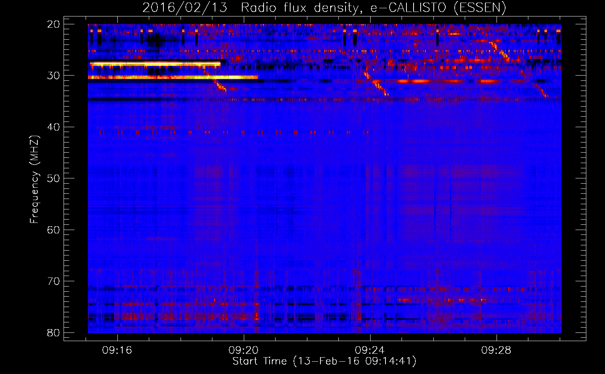This screenshot has width=605, height=374.
Task: Click the 30 frequency tick label
Action: pyautogui.click(x=53, y=76)
